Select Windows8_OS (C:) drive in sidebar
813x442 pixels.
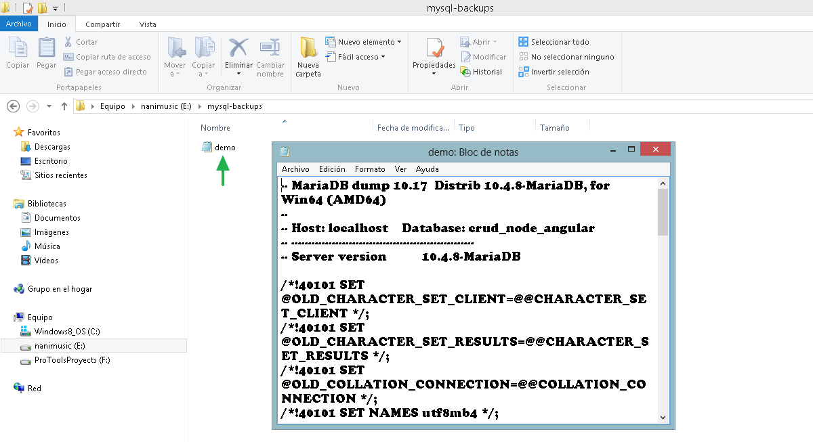(67, 332)
